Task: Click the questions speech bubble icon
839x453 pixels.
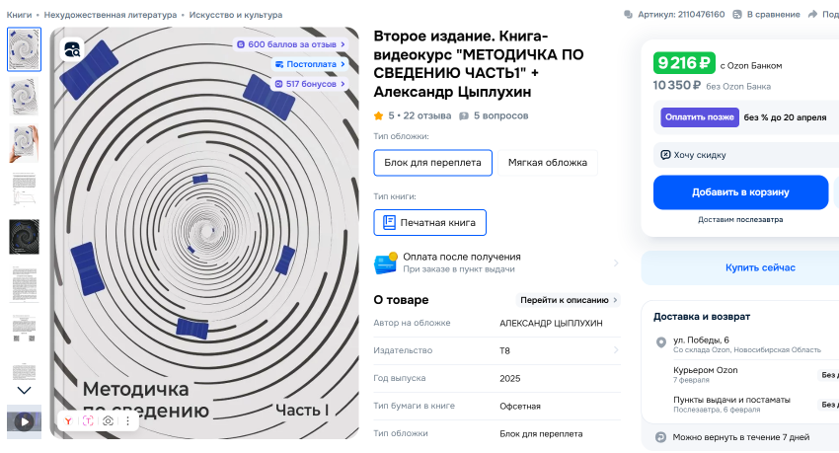Action: (x=464, y=115)
